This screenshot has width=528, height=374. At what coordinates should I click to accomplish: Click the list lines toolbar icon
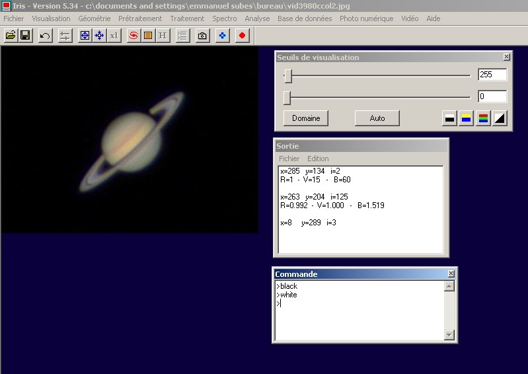(182, 35)
